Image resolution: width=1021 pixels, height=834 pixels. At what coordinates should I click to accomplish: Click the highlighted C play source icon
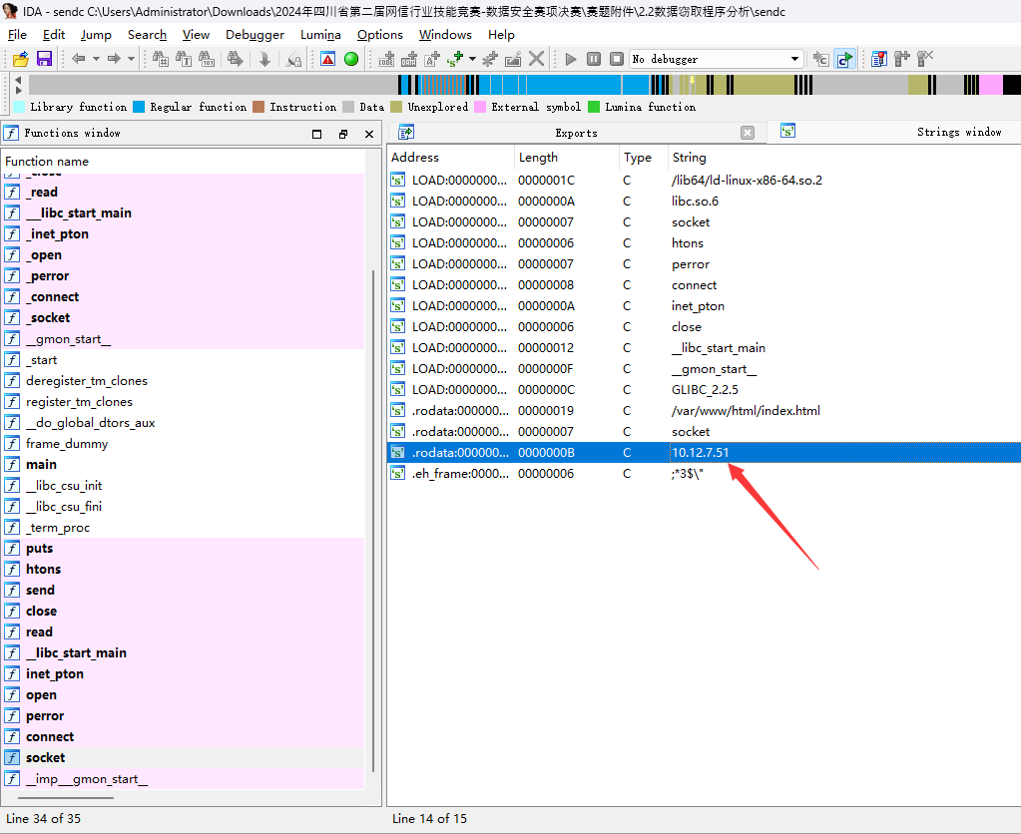845,59
